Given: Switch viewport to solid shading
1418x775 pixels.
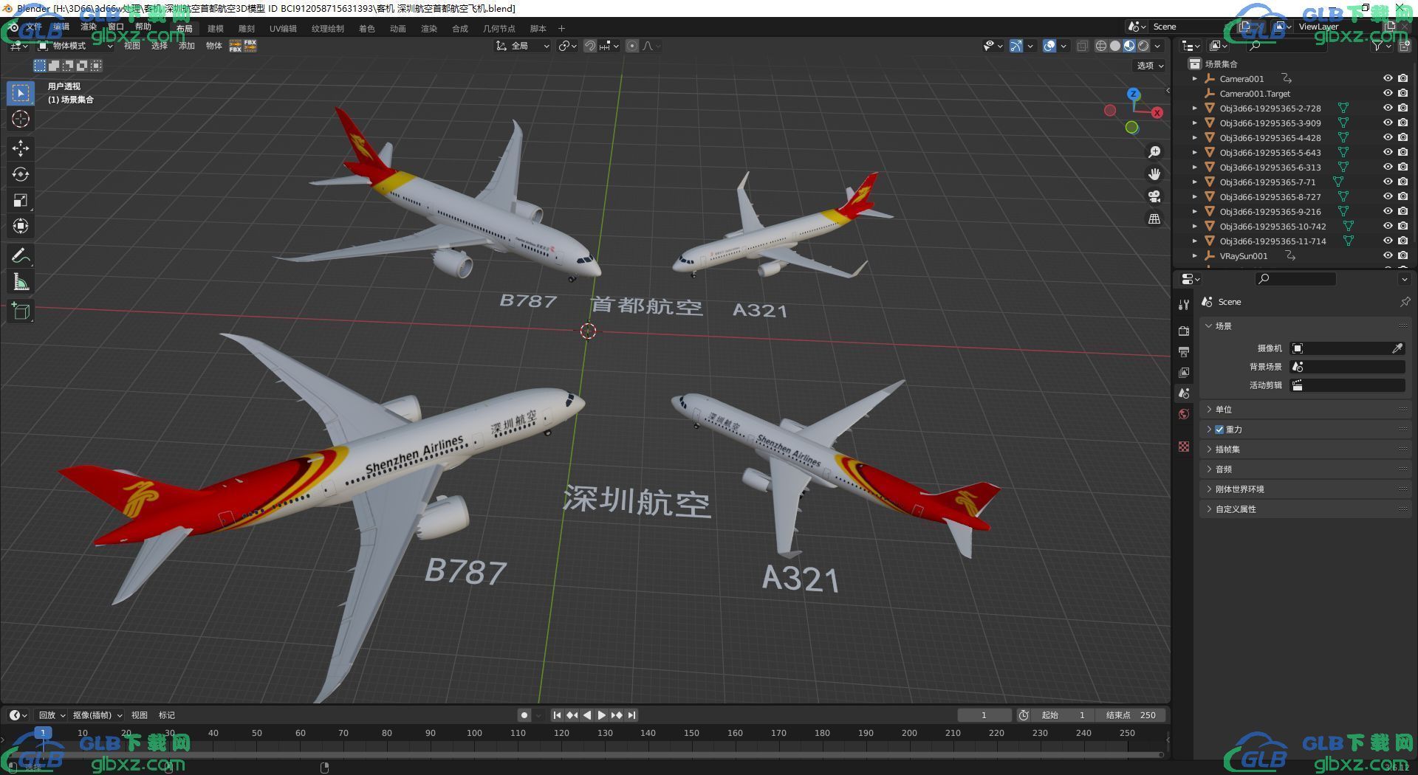Looking at the screenshot, I should tap(1115, 46).
